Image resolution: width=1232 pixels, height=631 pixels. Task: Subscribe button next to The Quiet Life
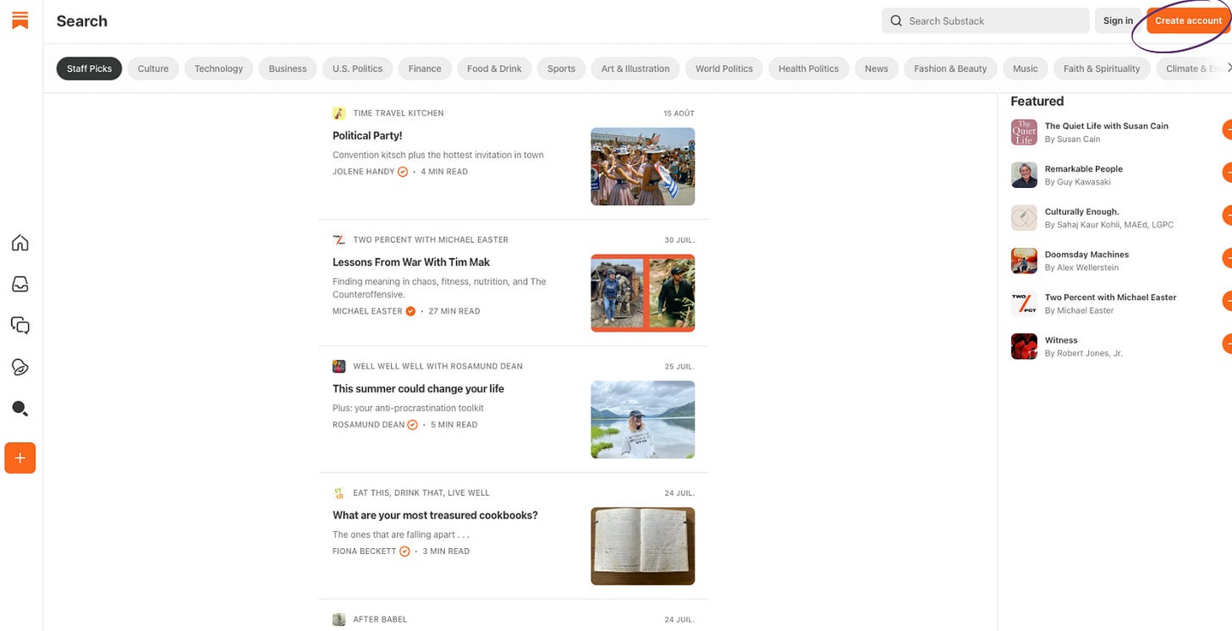tap(1227, 130)
